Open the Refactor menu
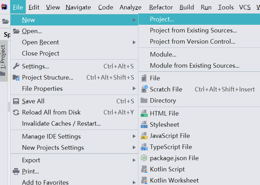 click(161, 7)
